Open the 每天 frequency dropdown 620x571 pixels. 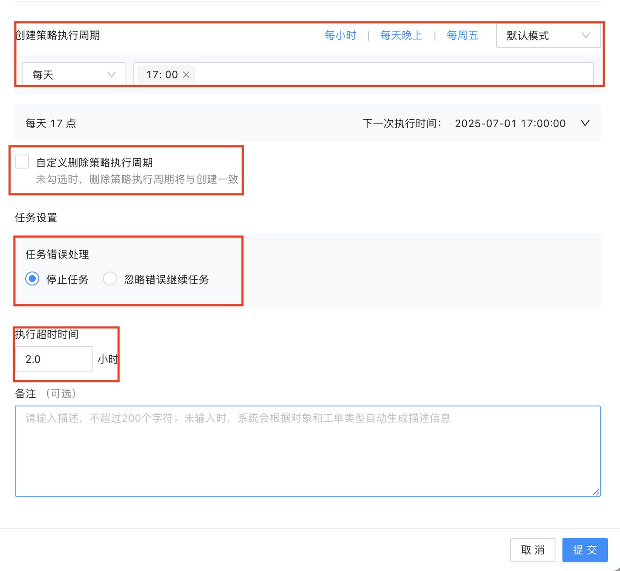(74, 75)
